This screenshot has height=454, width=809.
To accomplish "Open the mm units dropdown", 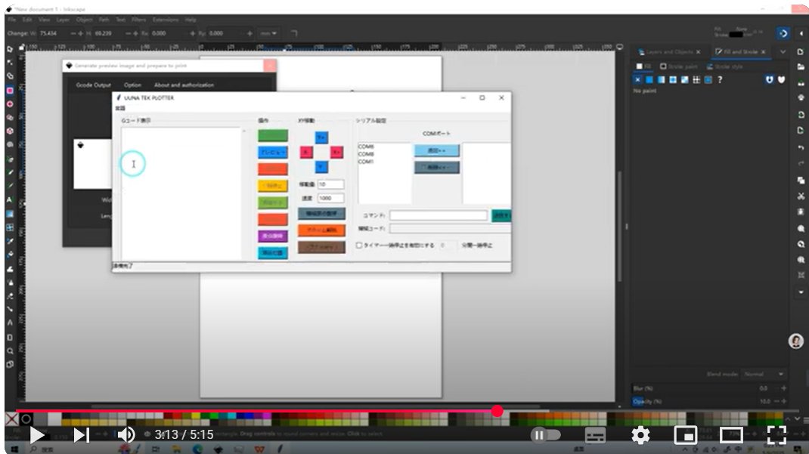I will (268, 33).
